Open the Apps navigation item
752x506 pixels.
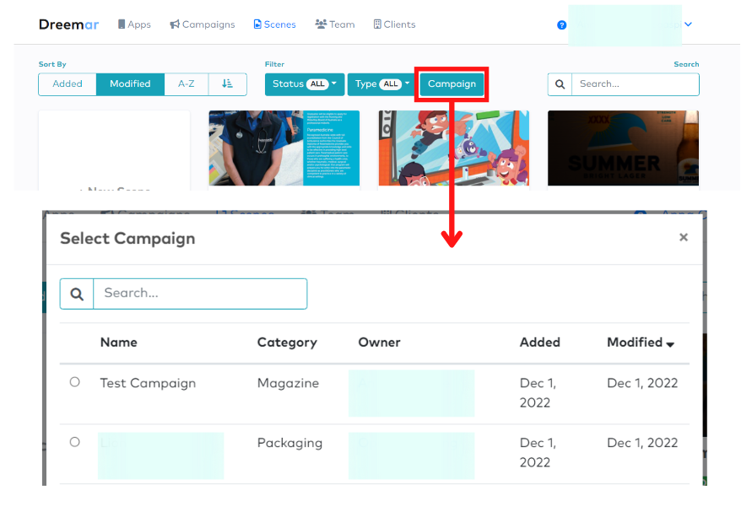[x=134, y=24]
